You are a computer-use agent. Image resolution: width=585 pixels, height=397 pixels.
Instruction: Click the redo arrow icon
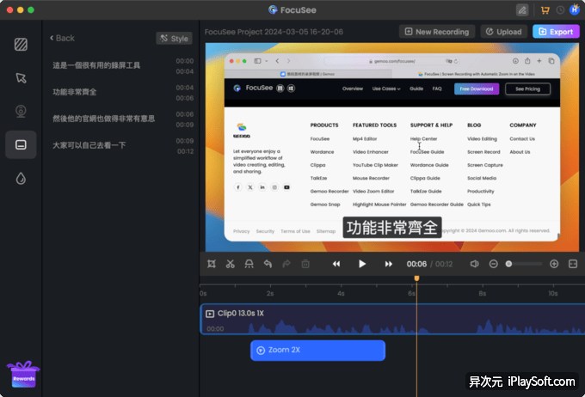click(x=286, y=264)
